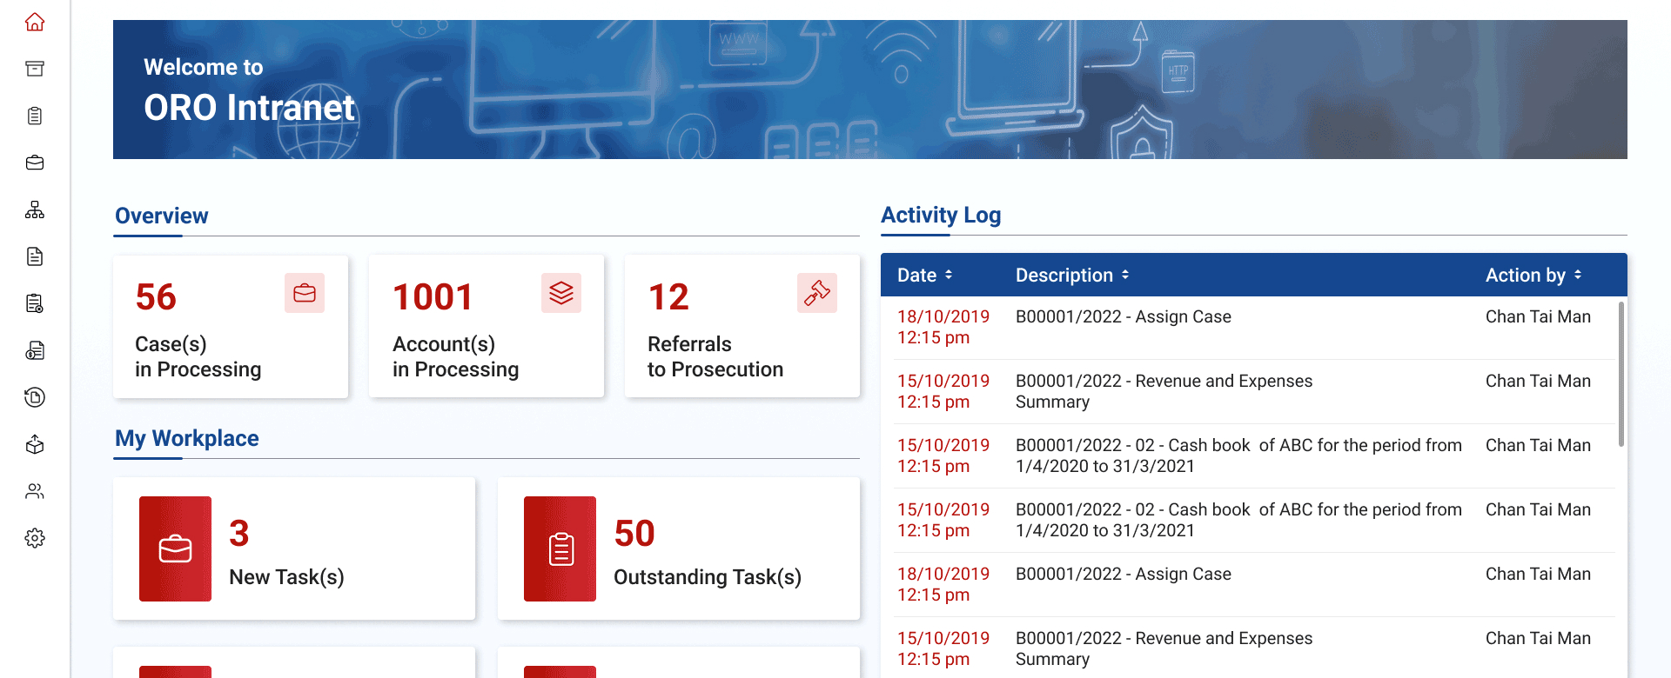Click the layers icon on Accounts card
Screen dimensions: 1671x678
[560, 293]
